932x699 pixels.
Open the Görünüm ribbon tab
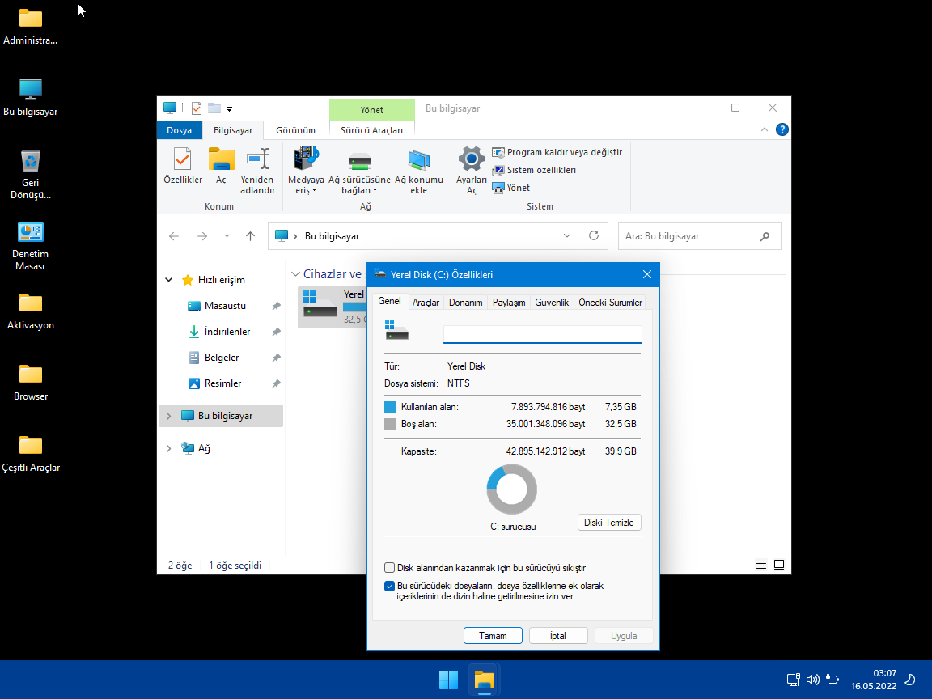[295, 130]
